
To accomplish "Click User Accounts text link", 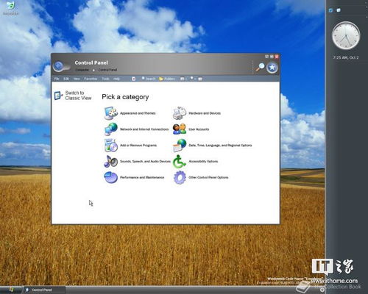I will click(x=199, y=129).
